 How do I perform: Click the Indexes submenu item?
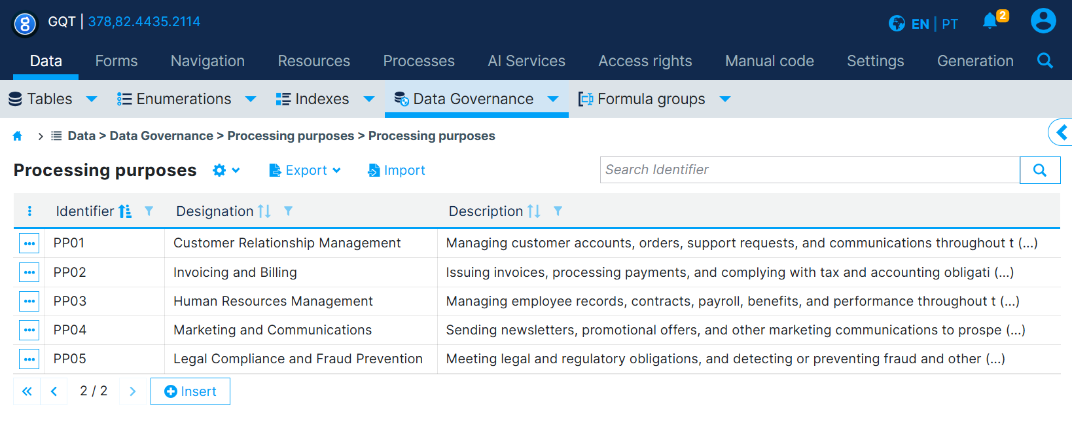tap(313, 99)
